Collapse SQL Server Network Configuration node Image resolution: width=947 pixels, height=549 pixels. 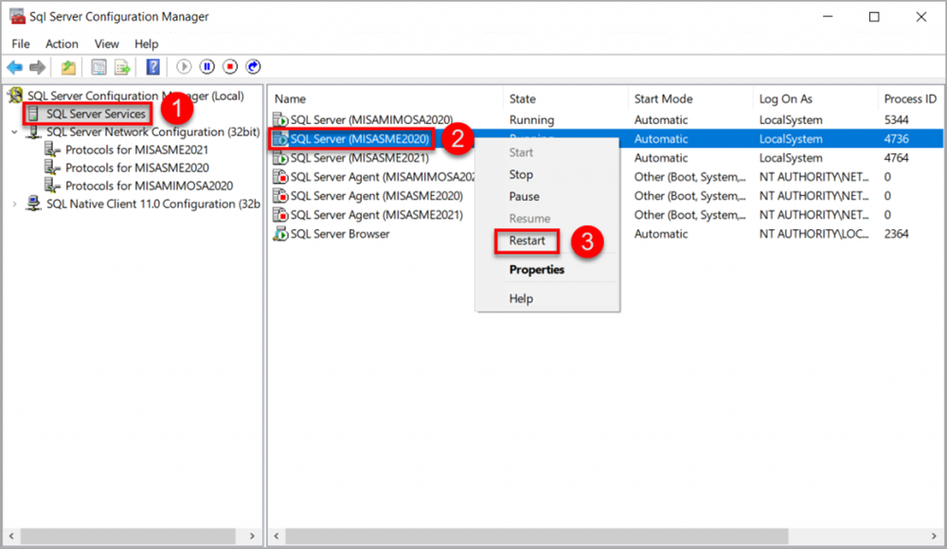(x=14, y=133)
